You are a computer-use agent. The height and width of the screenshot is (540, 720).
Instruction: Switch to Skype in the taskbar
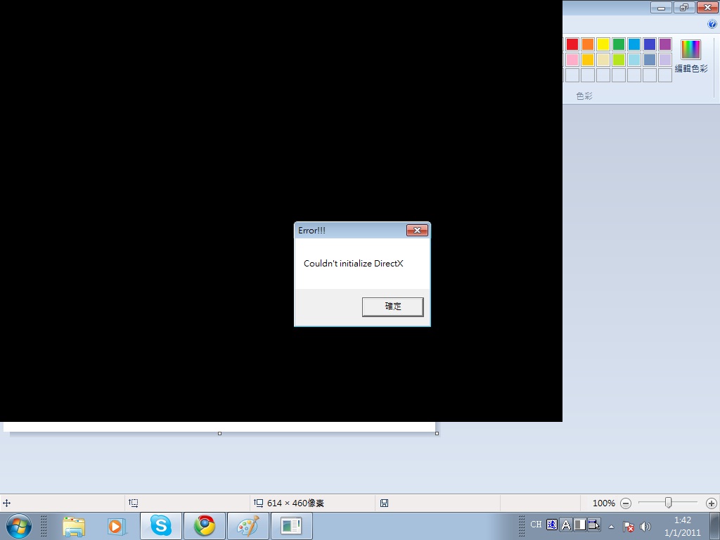click(x=161, y=526)
